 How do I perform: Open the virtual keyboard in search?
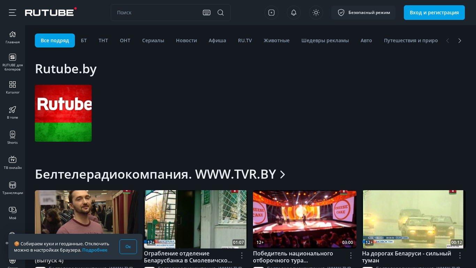pos(207,13)
